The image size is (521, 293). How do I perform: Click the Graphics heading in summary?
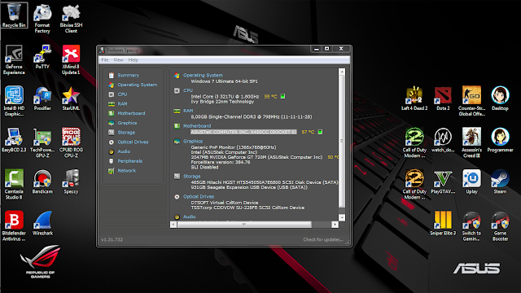pos(193,141)
